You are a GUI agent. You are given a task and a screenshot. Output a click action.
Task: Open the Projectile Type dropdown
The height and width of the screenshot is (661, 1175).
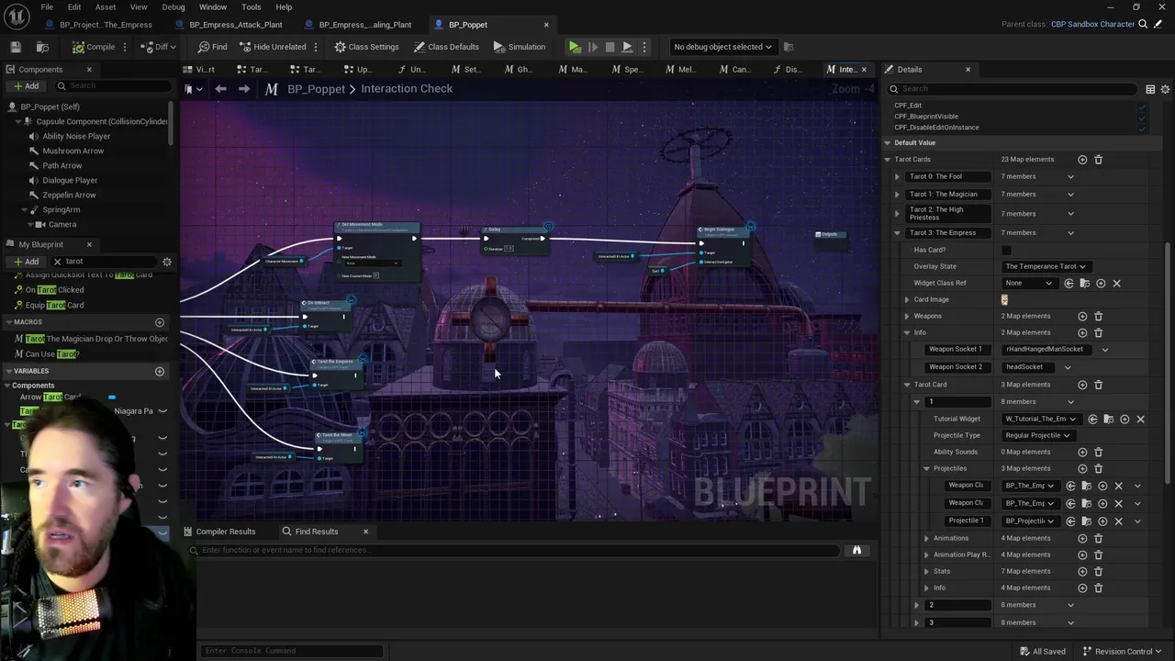point(1037,435)
